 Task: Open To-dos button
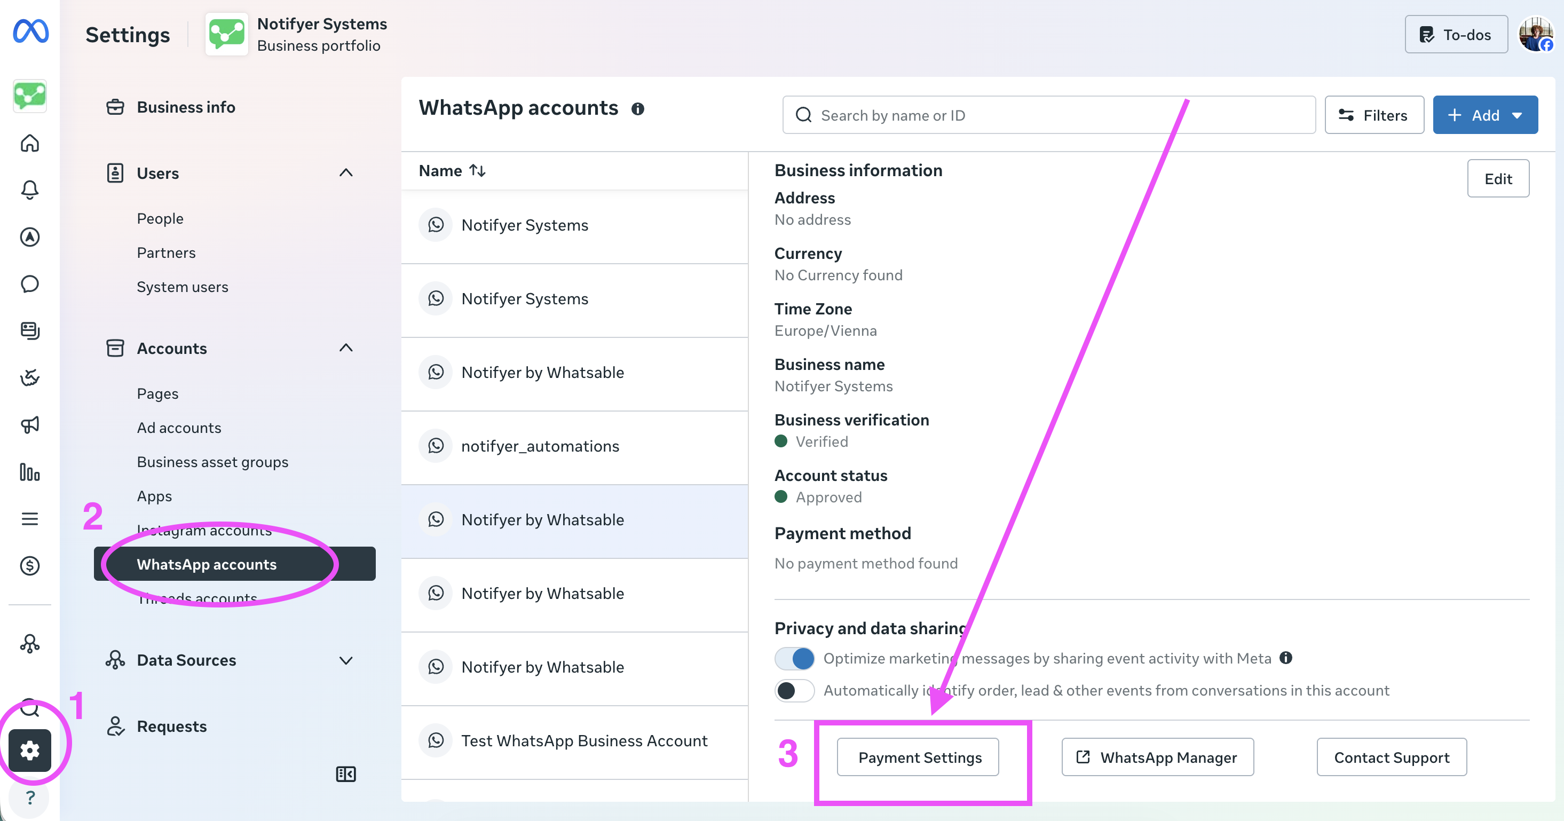point(1456,35)
